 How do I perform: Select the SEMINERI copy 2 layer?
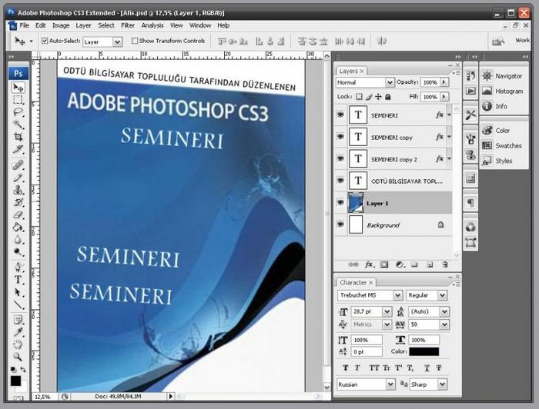[393, 159]
